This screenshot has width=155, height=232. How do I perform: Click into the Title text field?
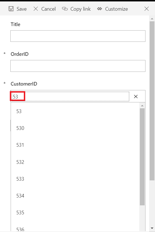[78, 36]
